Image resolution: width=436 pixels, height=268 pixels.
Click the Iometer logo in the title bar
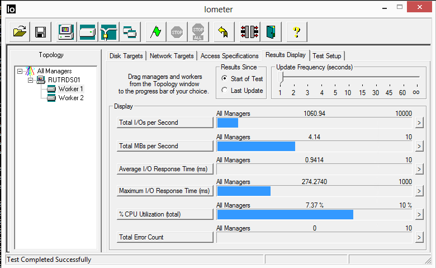[11, 9]
